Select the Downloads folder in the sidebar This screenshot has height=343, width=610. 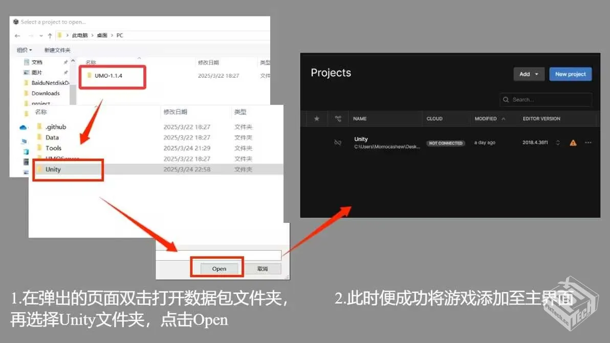point(45,93)
